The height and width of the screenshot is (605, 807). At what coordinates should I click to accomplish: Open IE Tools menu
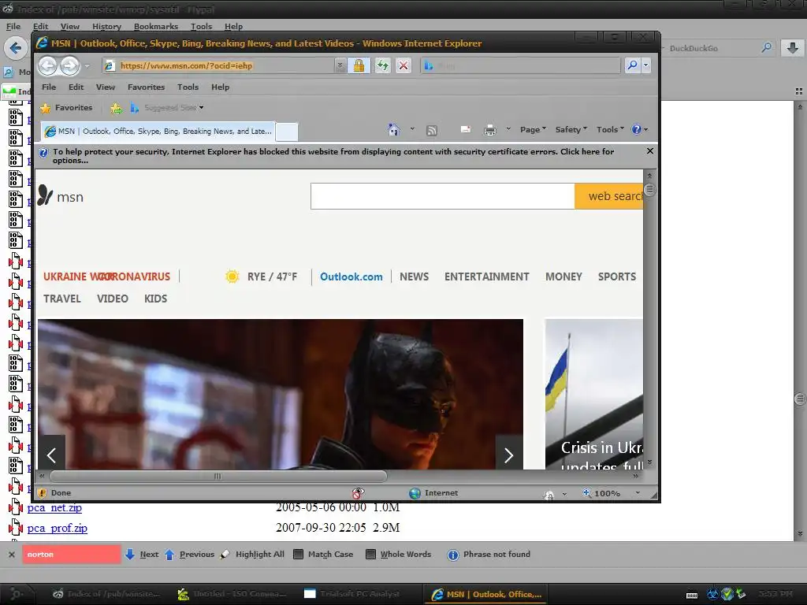pyautogui.click(x=188, y=87)
